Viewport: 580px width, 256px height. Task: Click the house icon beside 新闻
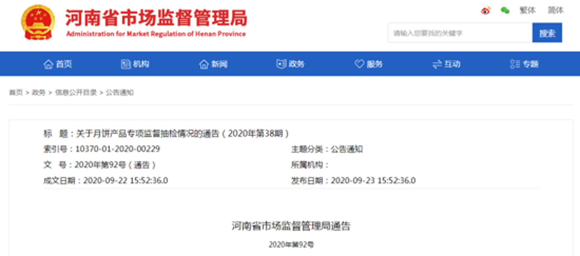tap(204, 64)
